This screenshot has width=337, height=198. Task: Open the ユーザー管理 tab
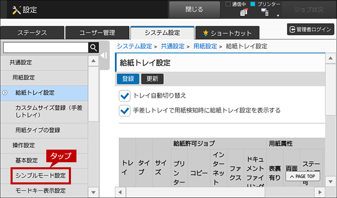pyautogui.click(x=97, y=33)
